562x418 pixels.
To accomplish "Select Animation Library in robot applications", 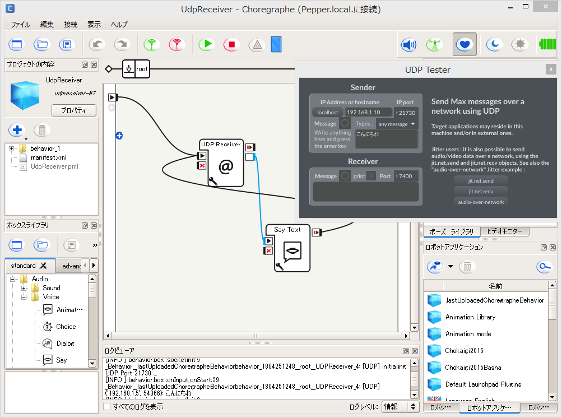I will click(470, 317).
